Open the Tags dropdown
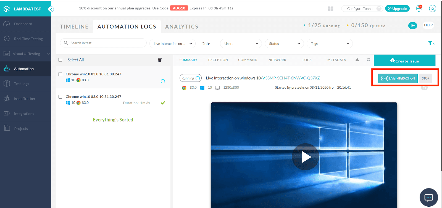 point(329,44)
